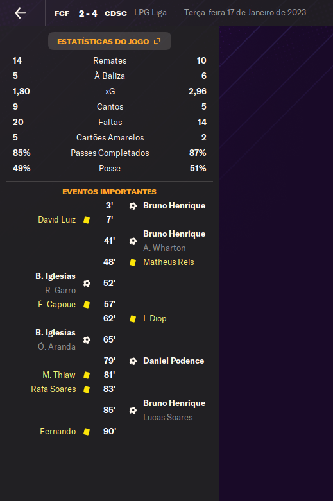The image size is (333, 501).
Task: Click assist provider A. Wharton
Action: click(x=164, y=248)
